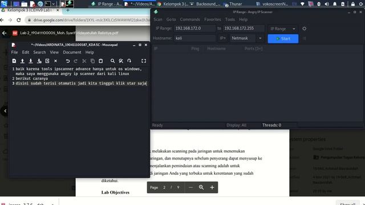Click the Mousepad reload document icon
This screenshot has width=365, height=205.
click(x=47, y=61)
